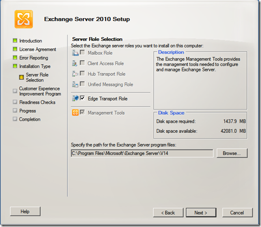Click the green Installation Type step indicator
261x227 pixels.
tap(15, 66)
